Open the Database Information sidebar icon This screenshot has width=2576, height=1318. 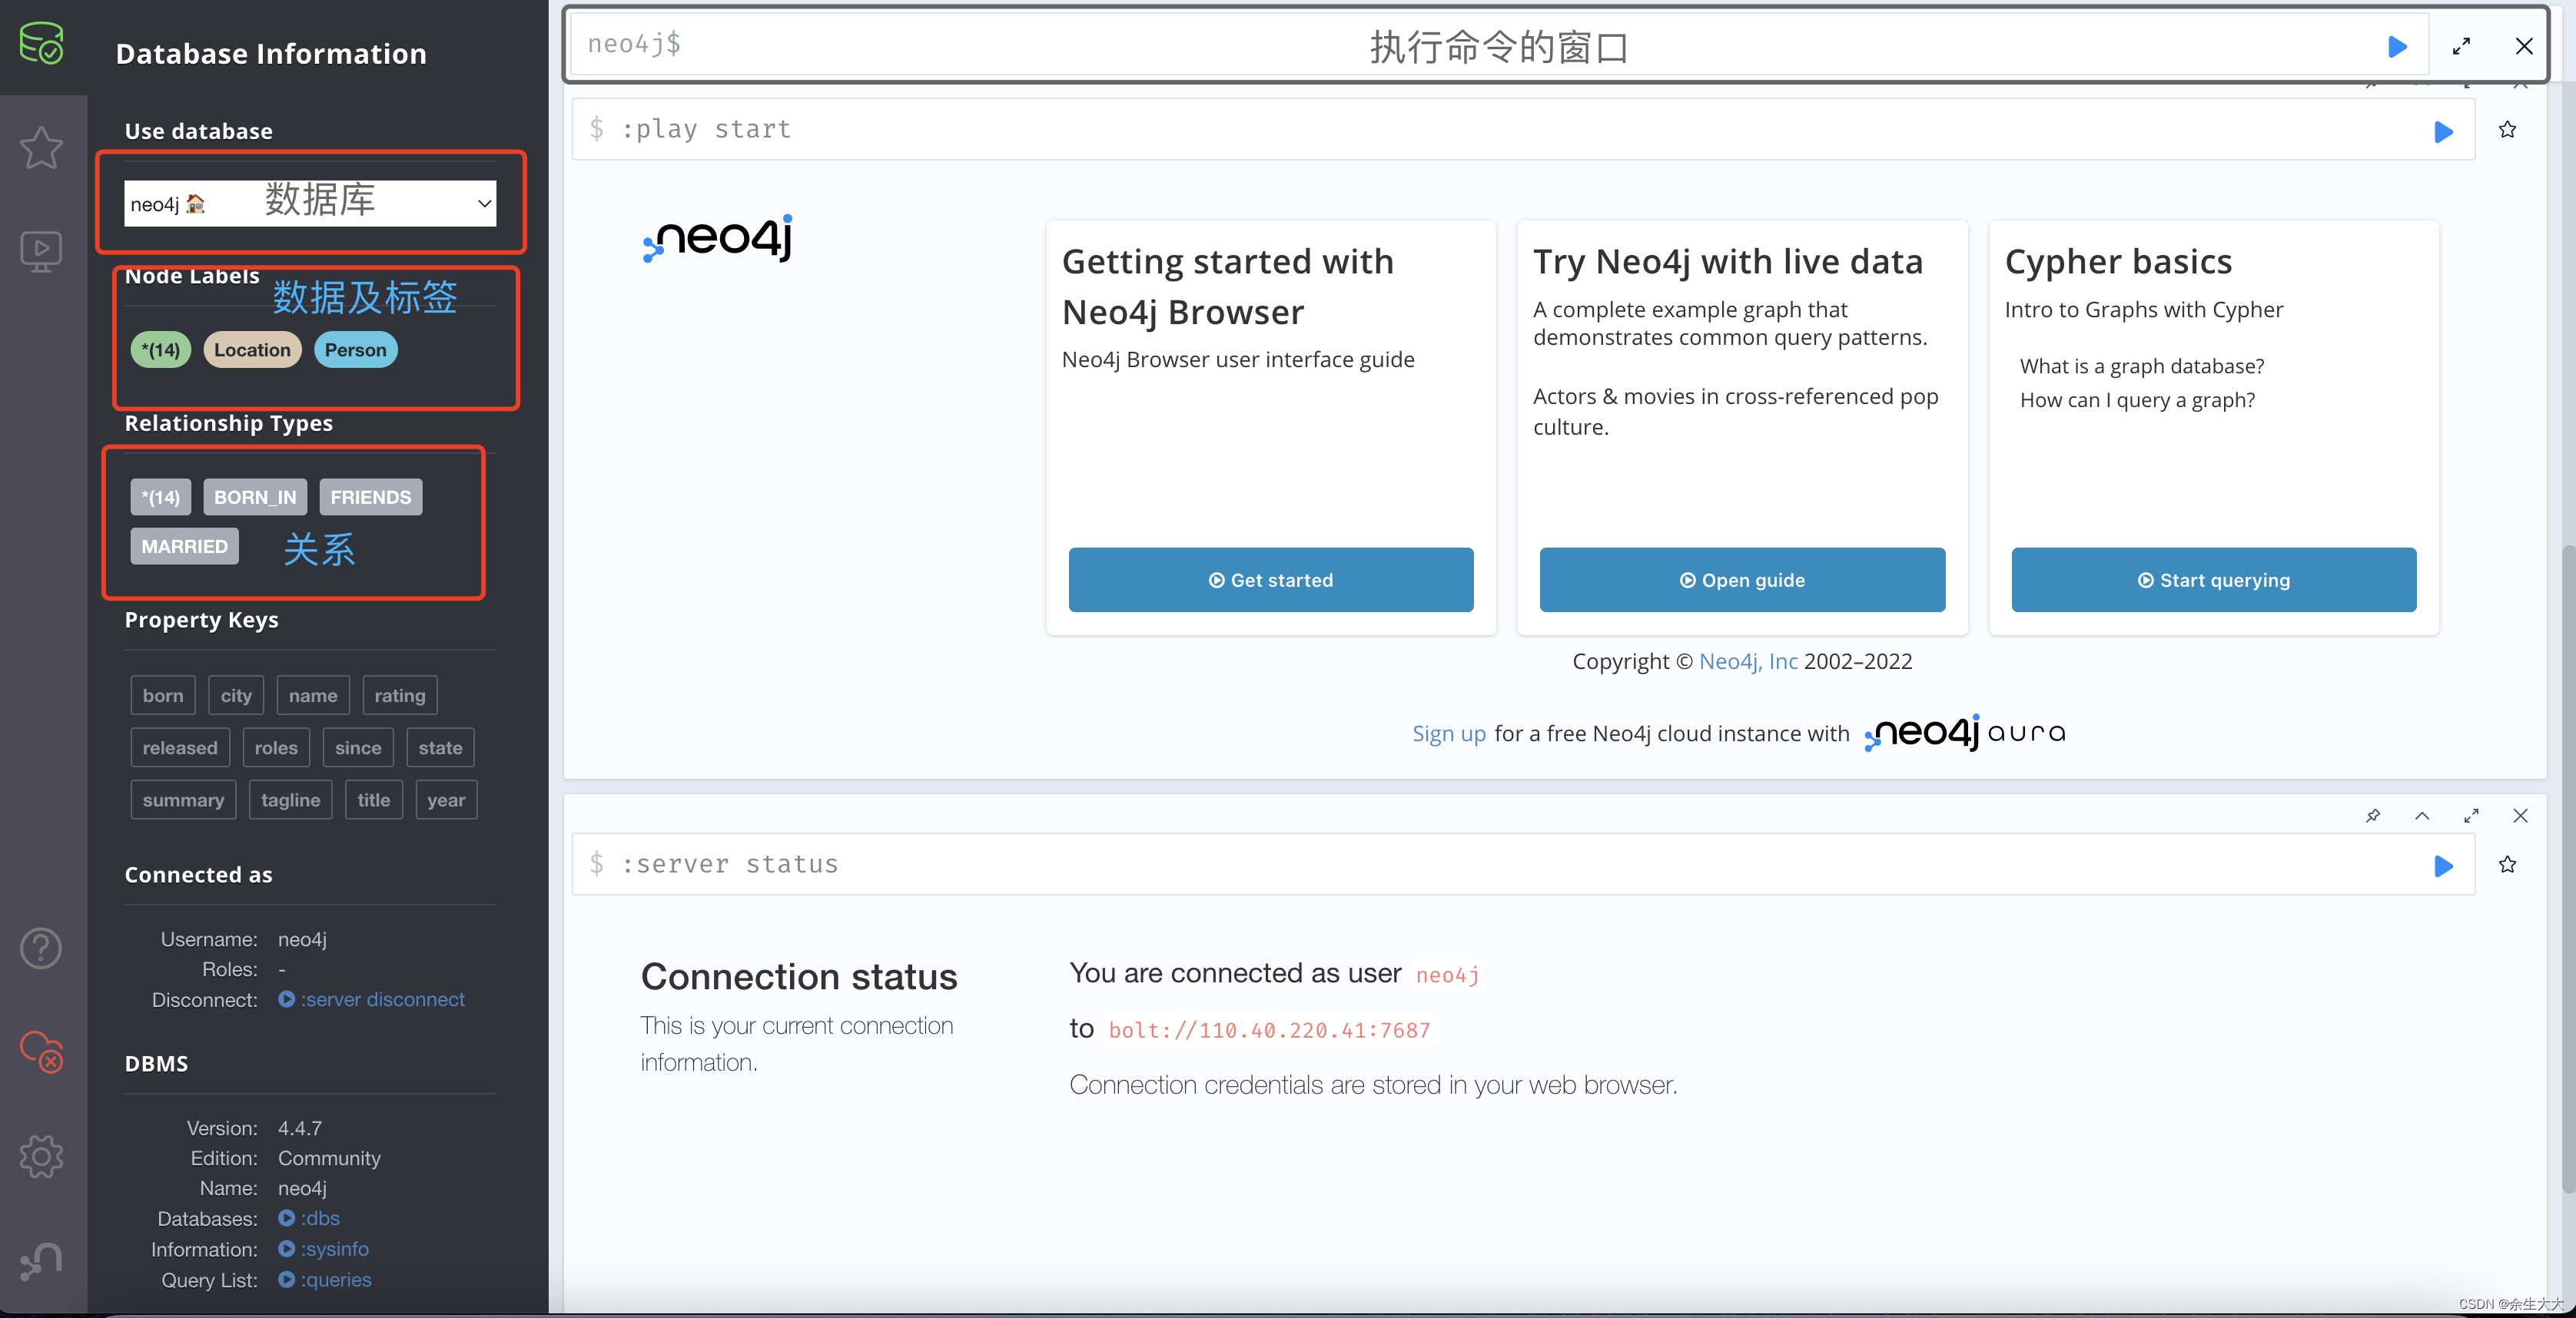coord(41,44)
